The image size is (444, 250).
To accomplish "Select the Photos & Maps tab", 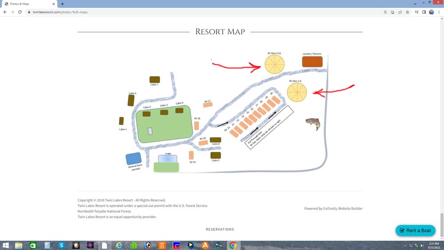I will tap(27, 4).
